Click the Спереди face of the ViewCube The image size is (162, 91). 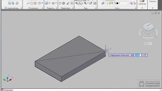point(151,30)
